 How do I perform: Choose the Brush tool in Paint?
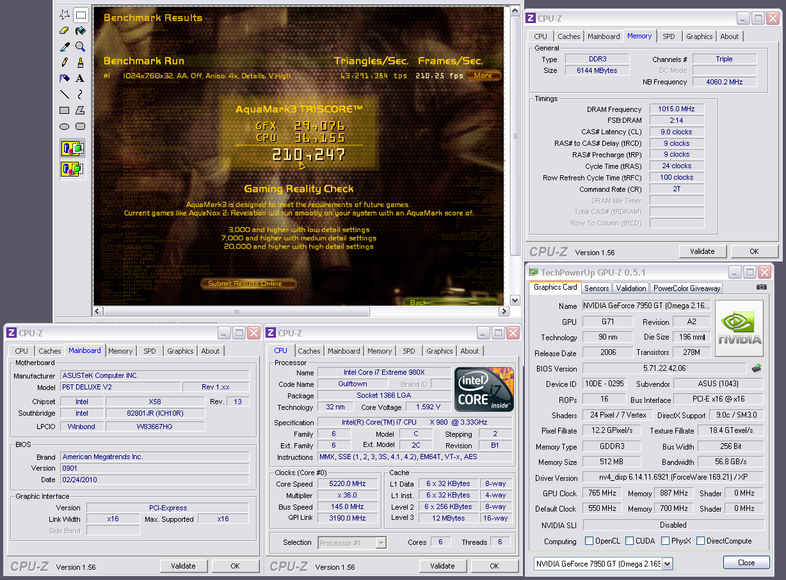(81, 63)
